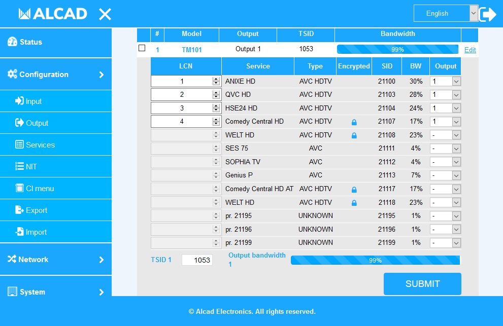Click the empty LCN field for SOPHIA TV
Viewport: 503px width, 326px height.
click(x=186, y=162)
